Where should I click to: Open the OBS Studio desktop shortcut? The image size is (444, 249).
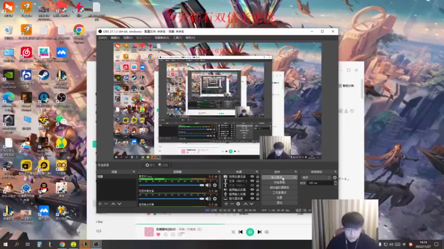click(61, 100)
